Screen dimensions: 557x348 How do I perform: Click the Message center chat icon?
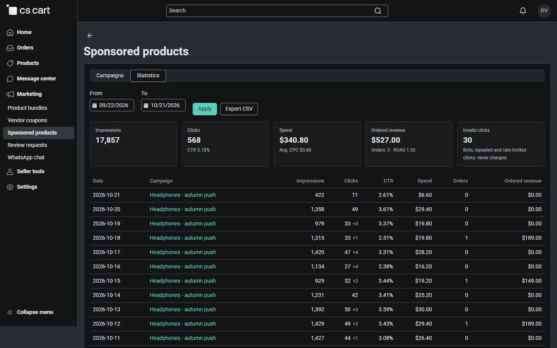click(x=10, y=79)
